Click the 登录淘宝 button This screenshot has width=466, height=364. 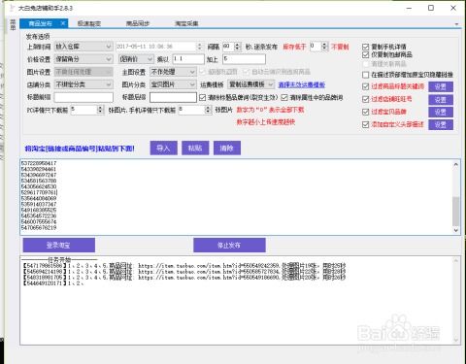click(x=58, y=246)
